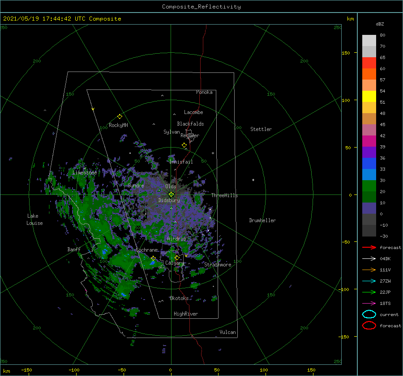
Task: Click the km unit label at top right
Action: point(351,19)
